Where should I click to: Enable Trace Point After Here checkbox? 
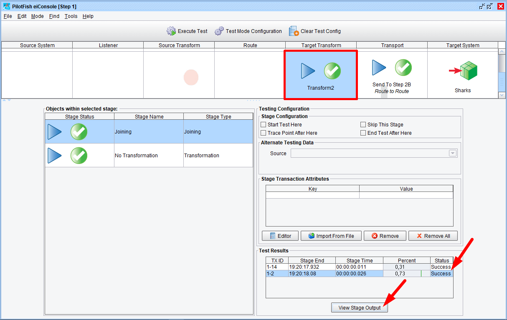point(263,133)
